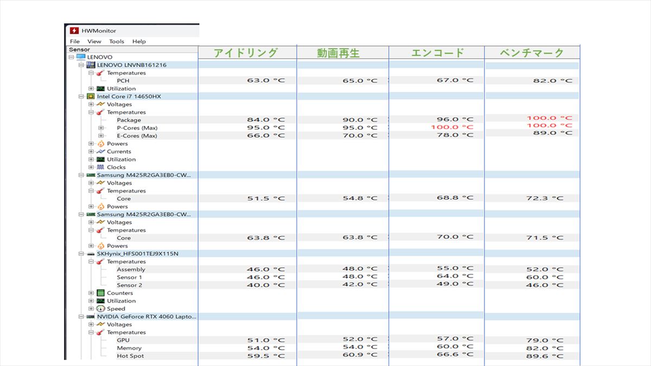The width and height of the screenshot is (651, 366).
Task: Select the Sensor 2 row
Action: pos(129,285)
